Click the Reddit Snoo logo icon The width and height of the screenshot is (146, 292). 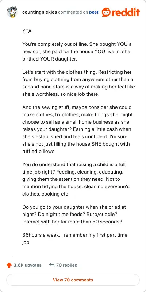tap(106, 12)
